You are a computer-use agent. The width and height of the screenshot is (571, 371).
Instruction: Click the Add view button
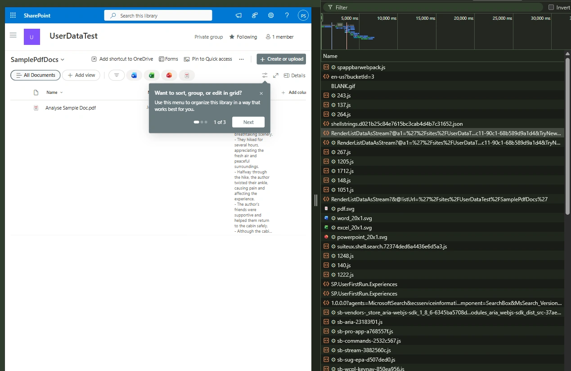pos(81,75)
